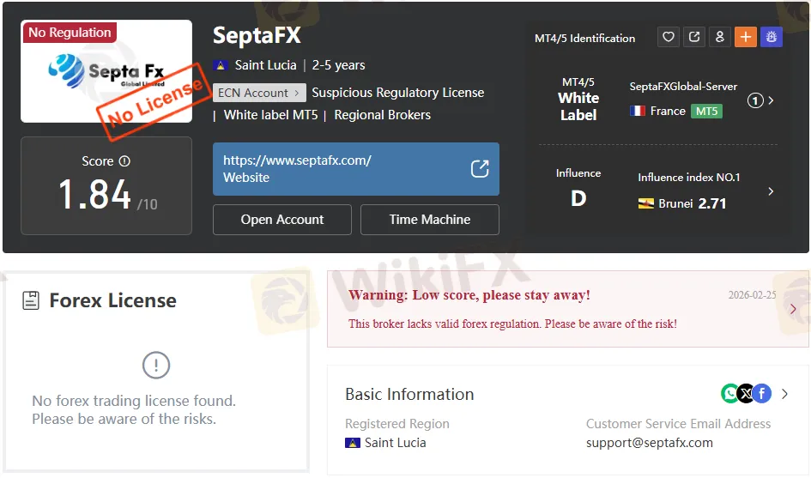Screen dimensions: 811x478
Task: Click the user profile icon in header
Action: point(719,37)
